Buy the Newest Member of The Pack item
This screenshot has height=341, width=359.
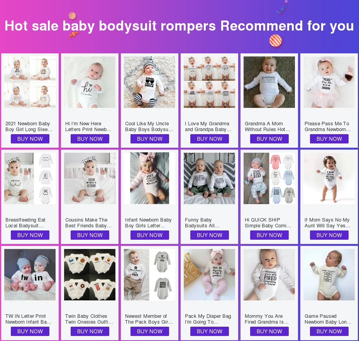coord(150,332)
